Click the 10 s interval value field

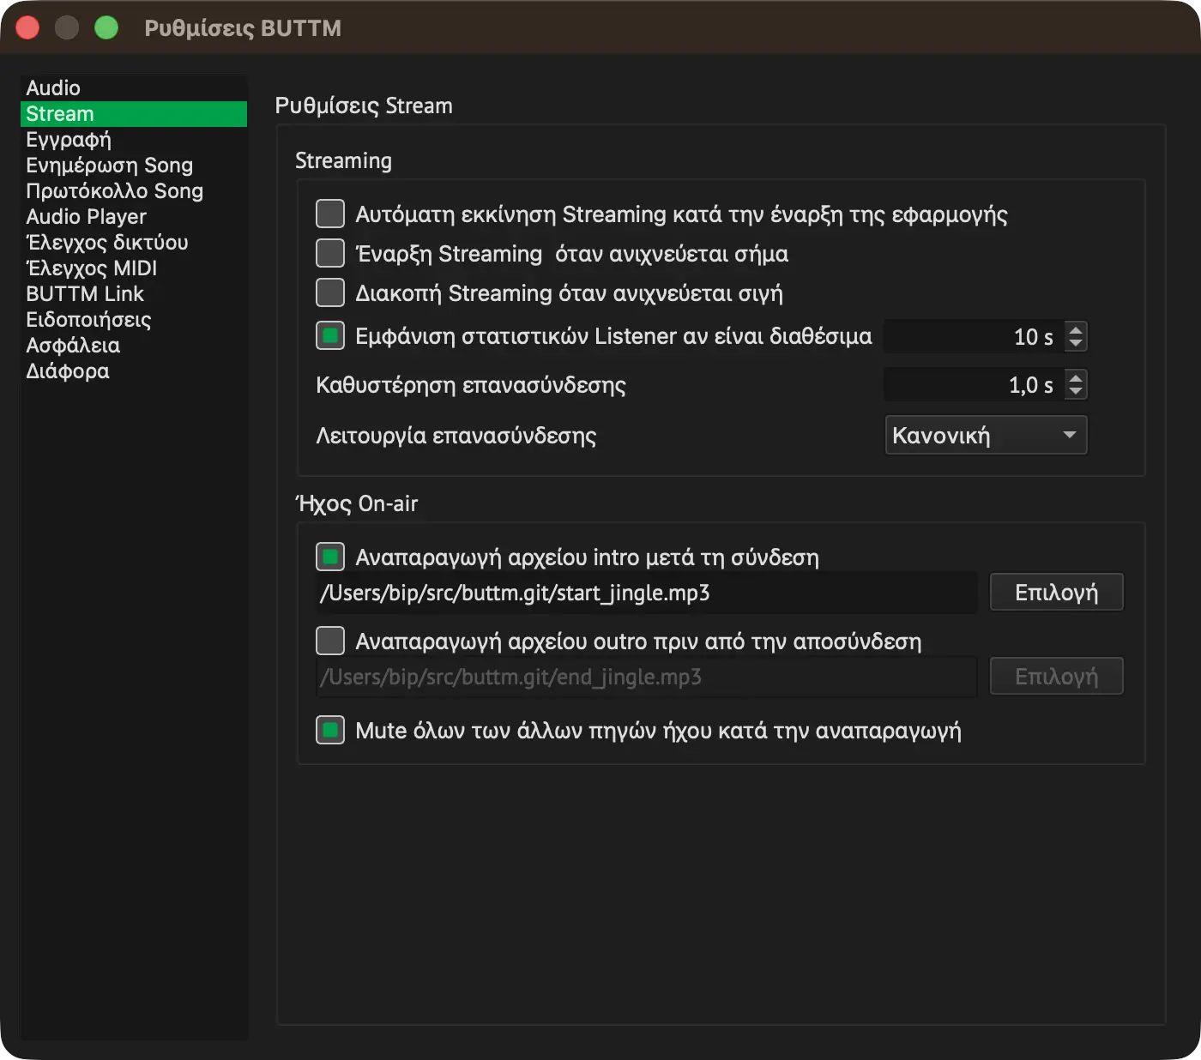tap(974, 336)
